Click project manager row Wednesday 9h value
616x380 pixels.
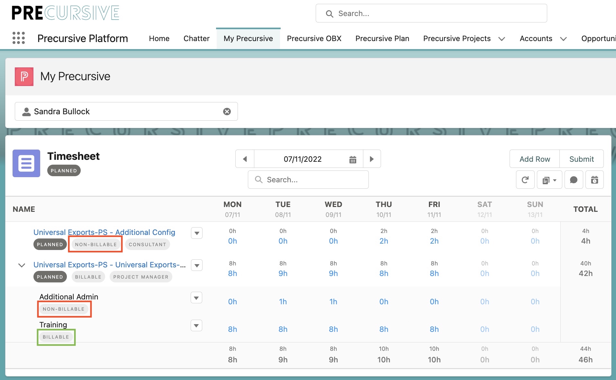pyautogui.click(x=333, y=273)
